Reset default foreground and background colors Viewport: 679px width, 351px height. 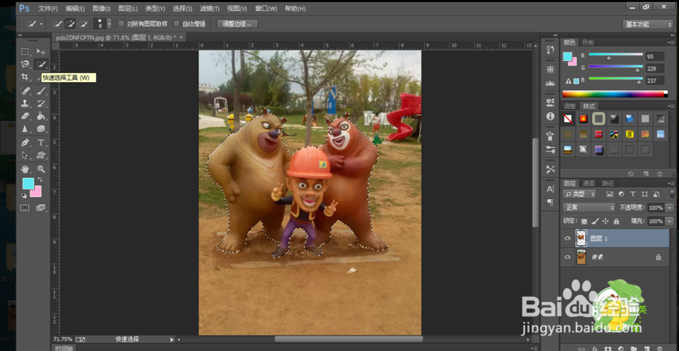point(24,196)
